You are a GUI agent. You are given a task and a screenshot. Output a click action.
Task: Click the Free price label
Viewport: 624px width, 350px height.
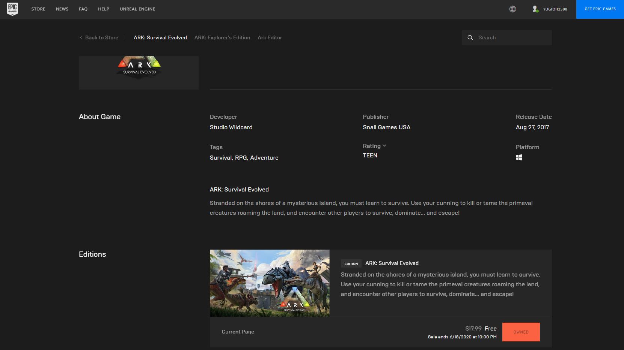[491, 328]
